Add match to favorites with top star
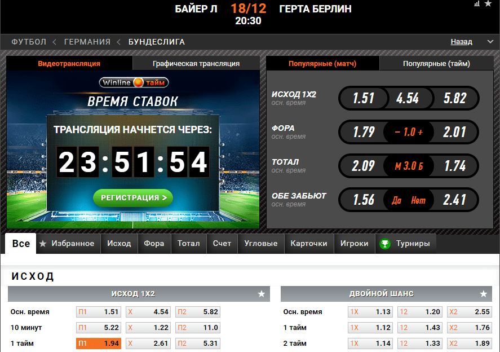This screenshot has width=500, height=352. point(488,3)
